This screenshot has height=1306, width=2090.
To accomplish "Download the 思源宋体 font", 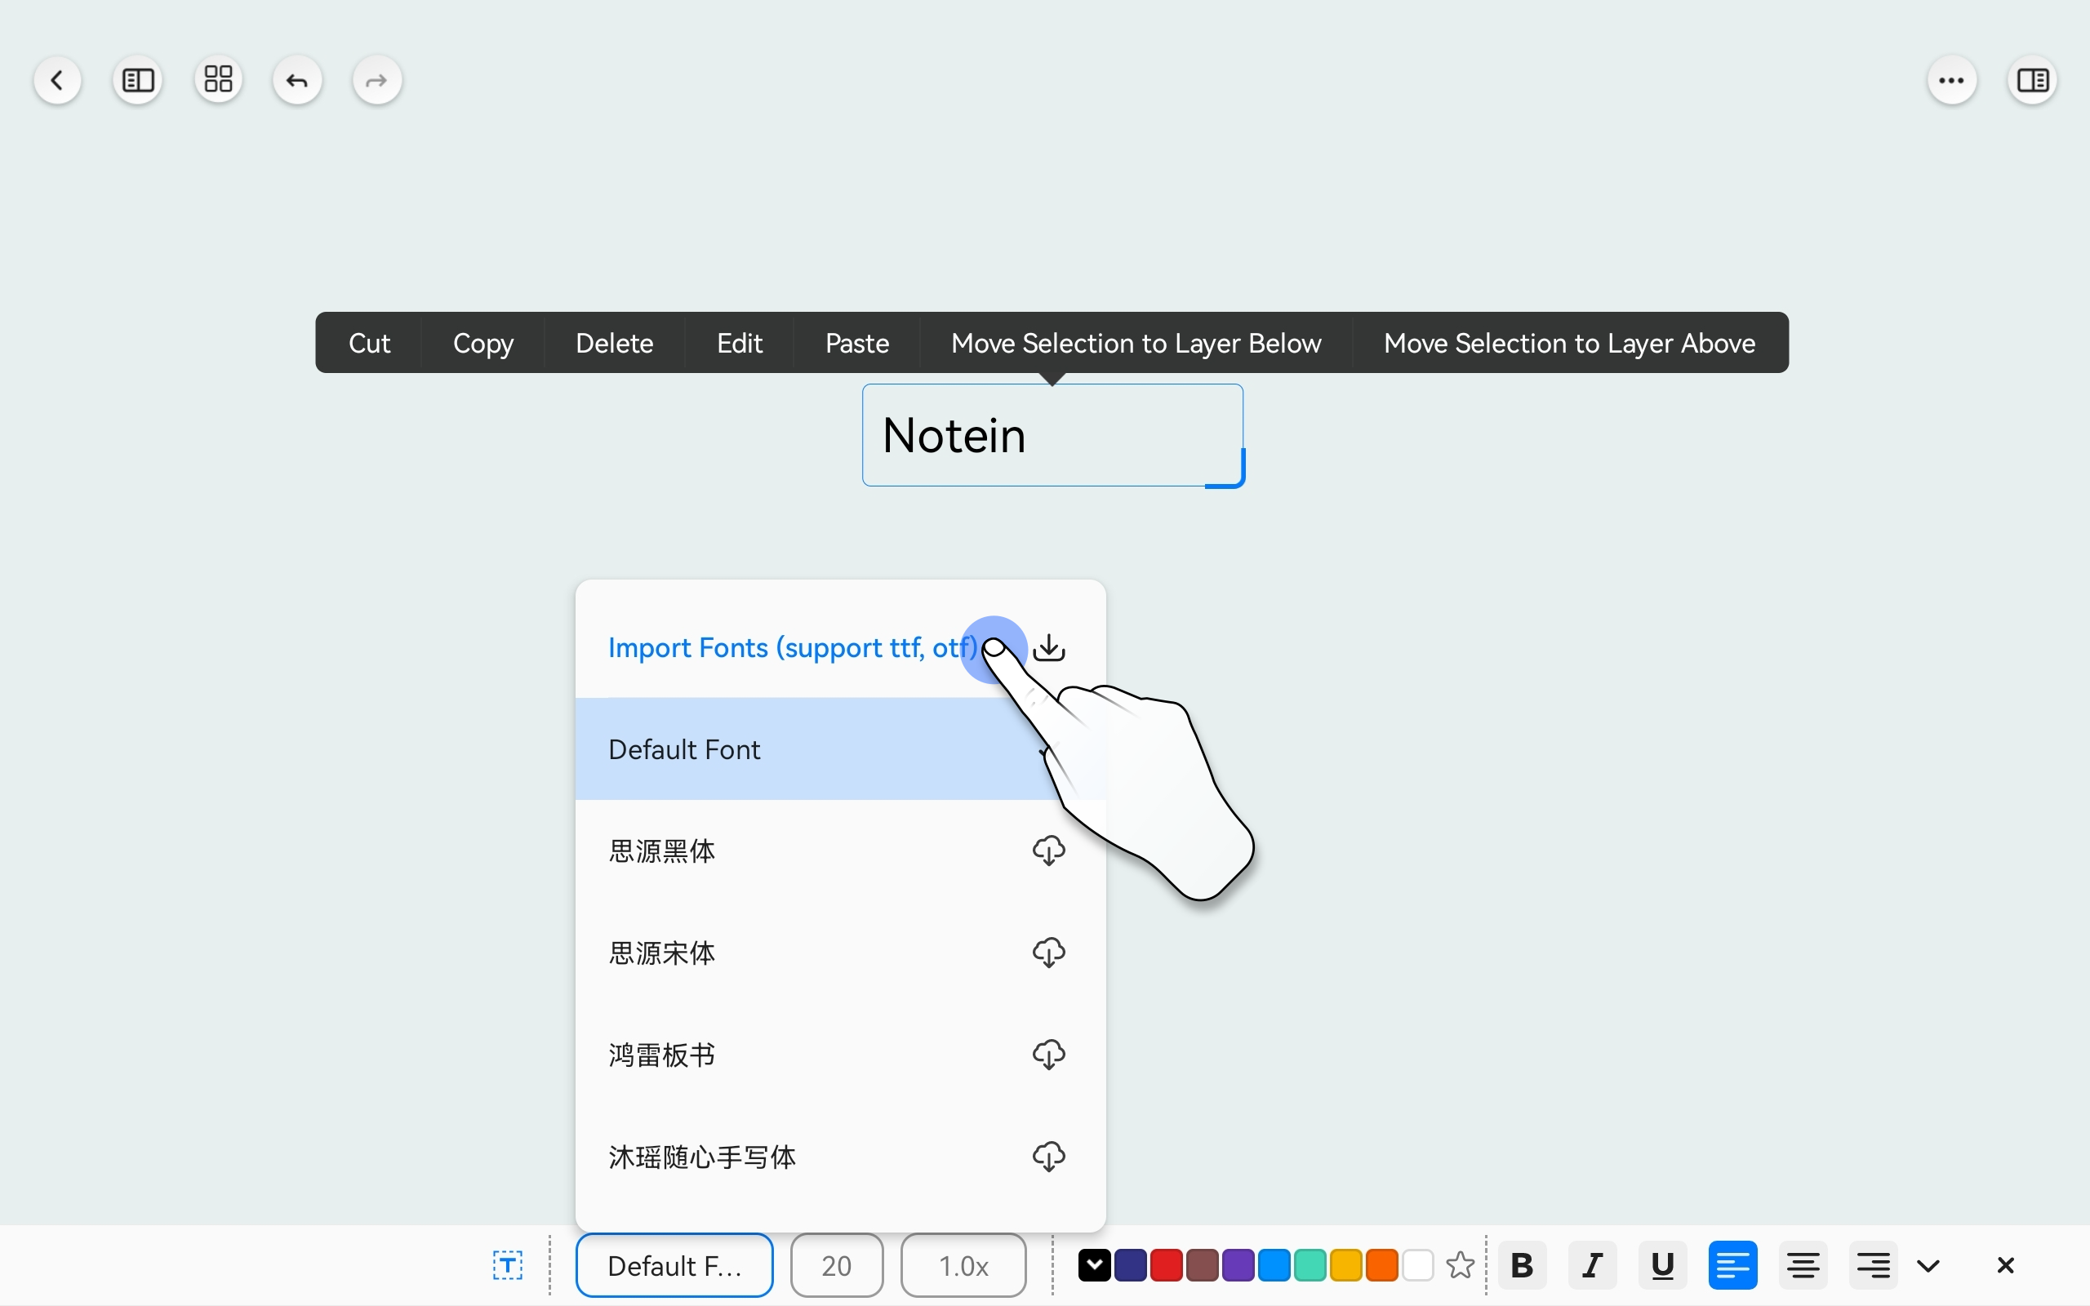I will tap(1049, 953).
